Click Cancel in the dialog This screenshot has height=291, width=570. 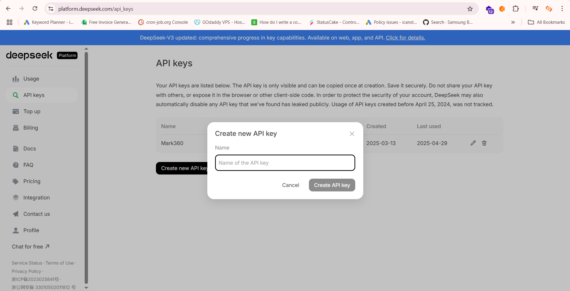[x=290, y=185]
